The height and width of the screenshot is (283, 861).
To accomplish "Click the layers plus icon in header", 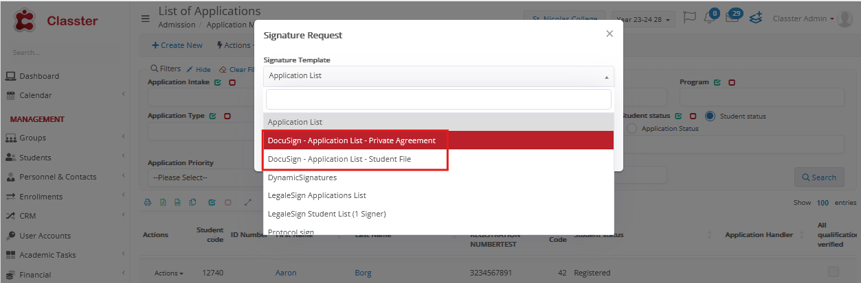I will [756, 19].
